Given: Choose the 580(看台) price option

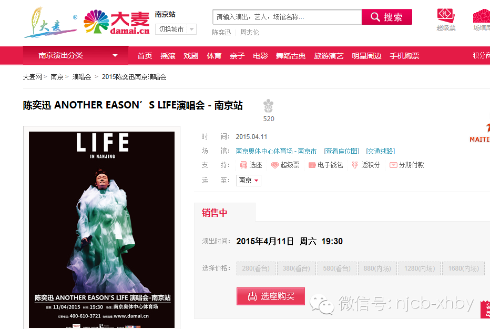Looking at the screenshot, I should 337,268.
